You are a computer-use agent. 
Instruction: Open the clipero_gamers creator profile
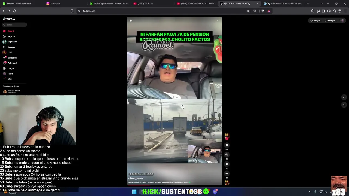point(136,178)
